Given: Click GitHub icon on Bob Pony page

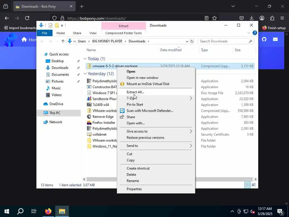Looking at the screenshot, I should [x=264, y=39].
